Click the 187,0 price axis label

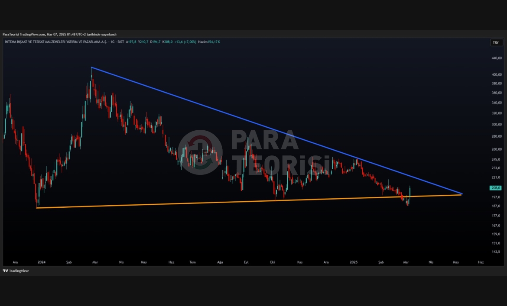[x=496, y=206]
